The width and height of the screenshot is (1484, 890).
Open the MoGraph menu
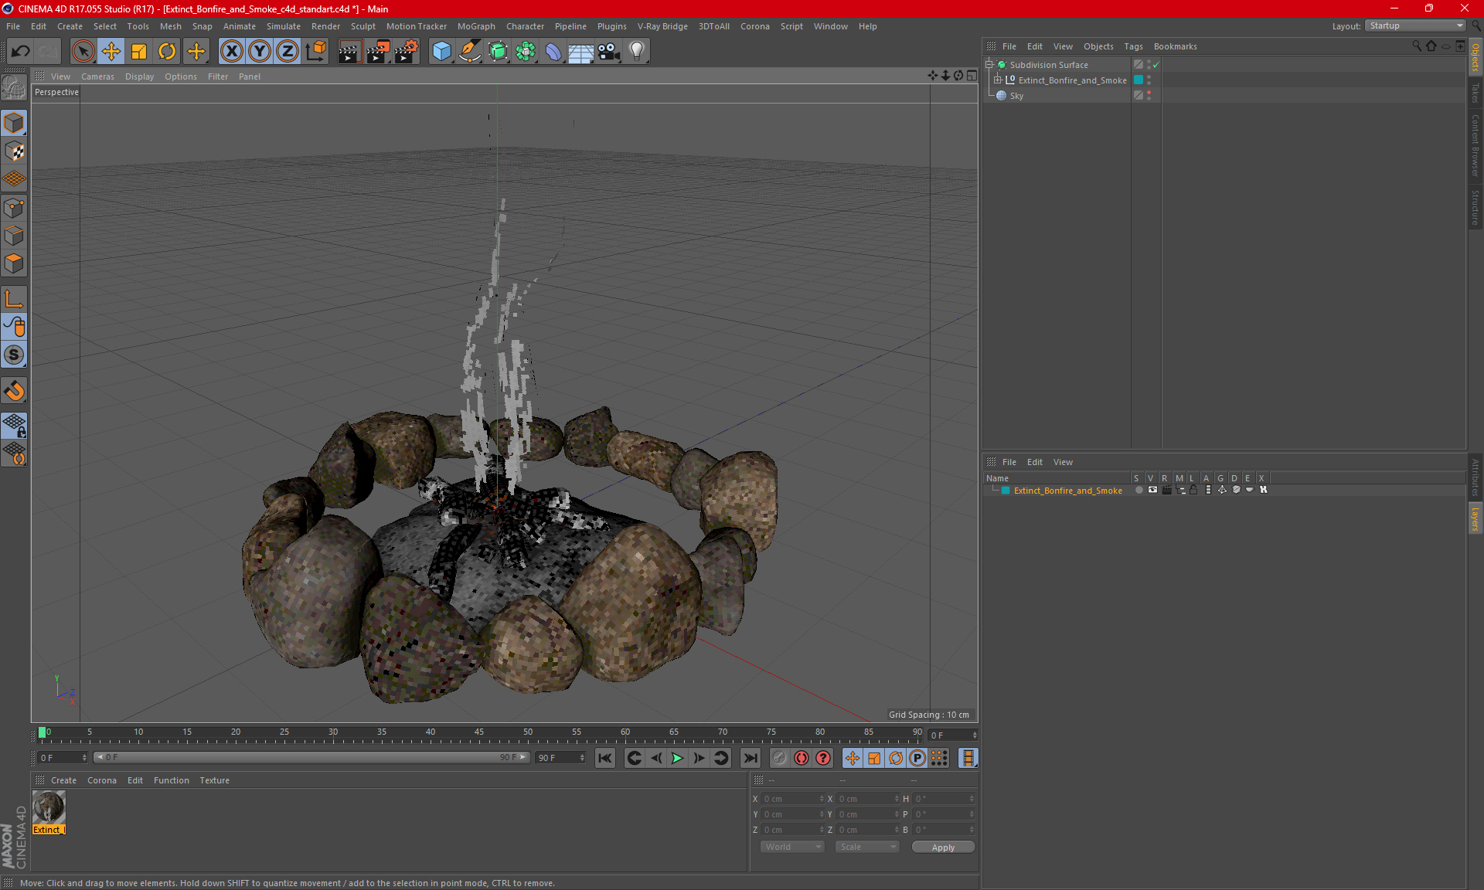click(x=476, y=26)
